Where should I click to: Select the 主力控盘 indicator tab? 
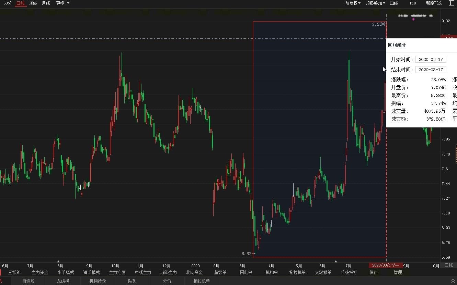coord(117,272)
